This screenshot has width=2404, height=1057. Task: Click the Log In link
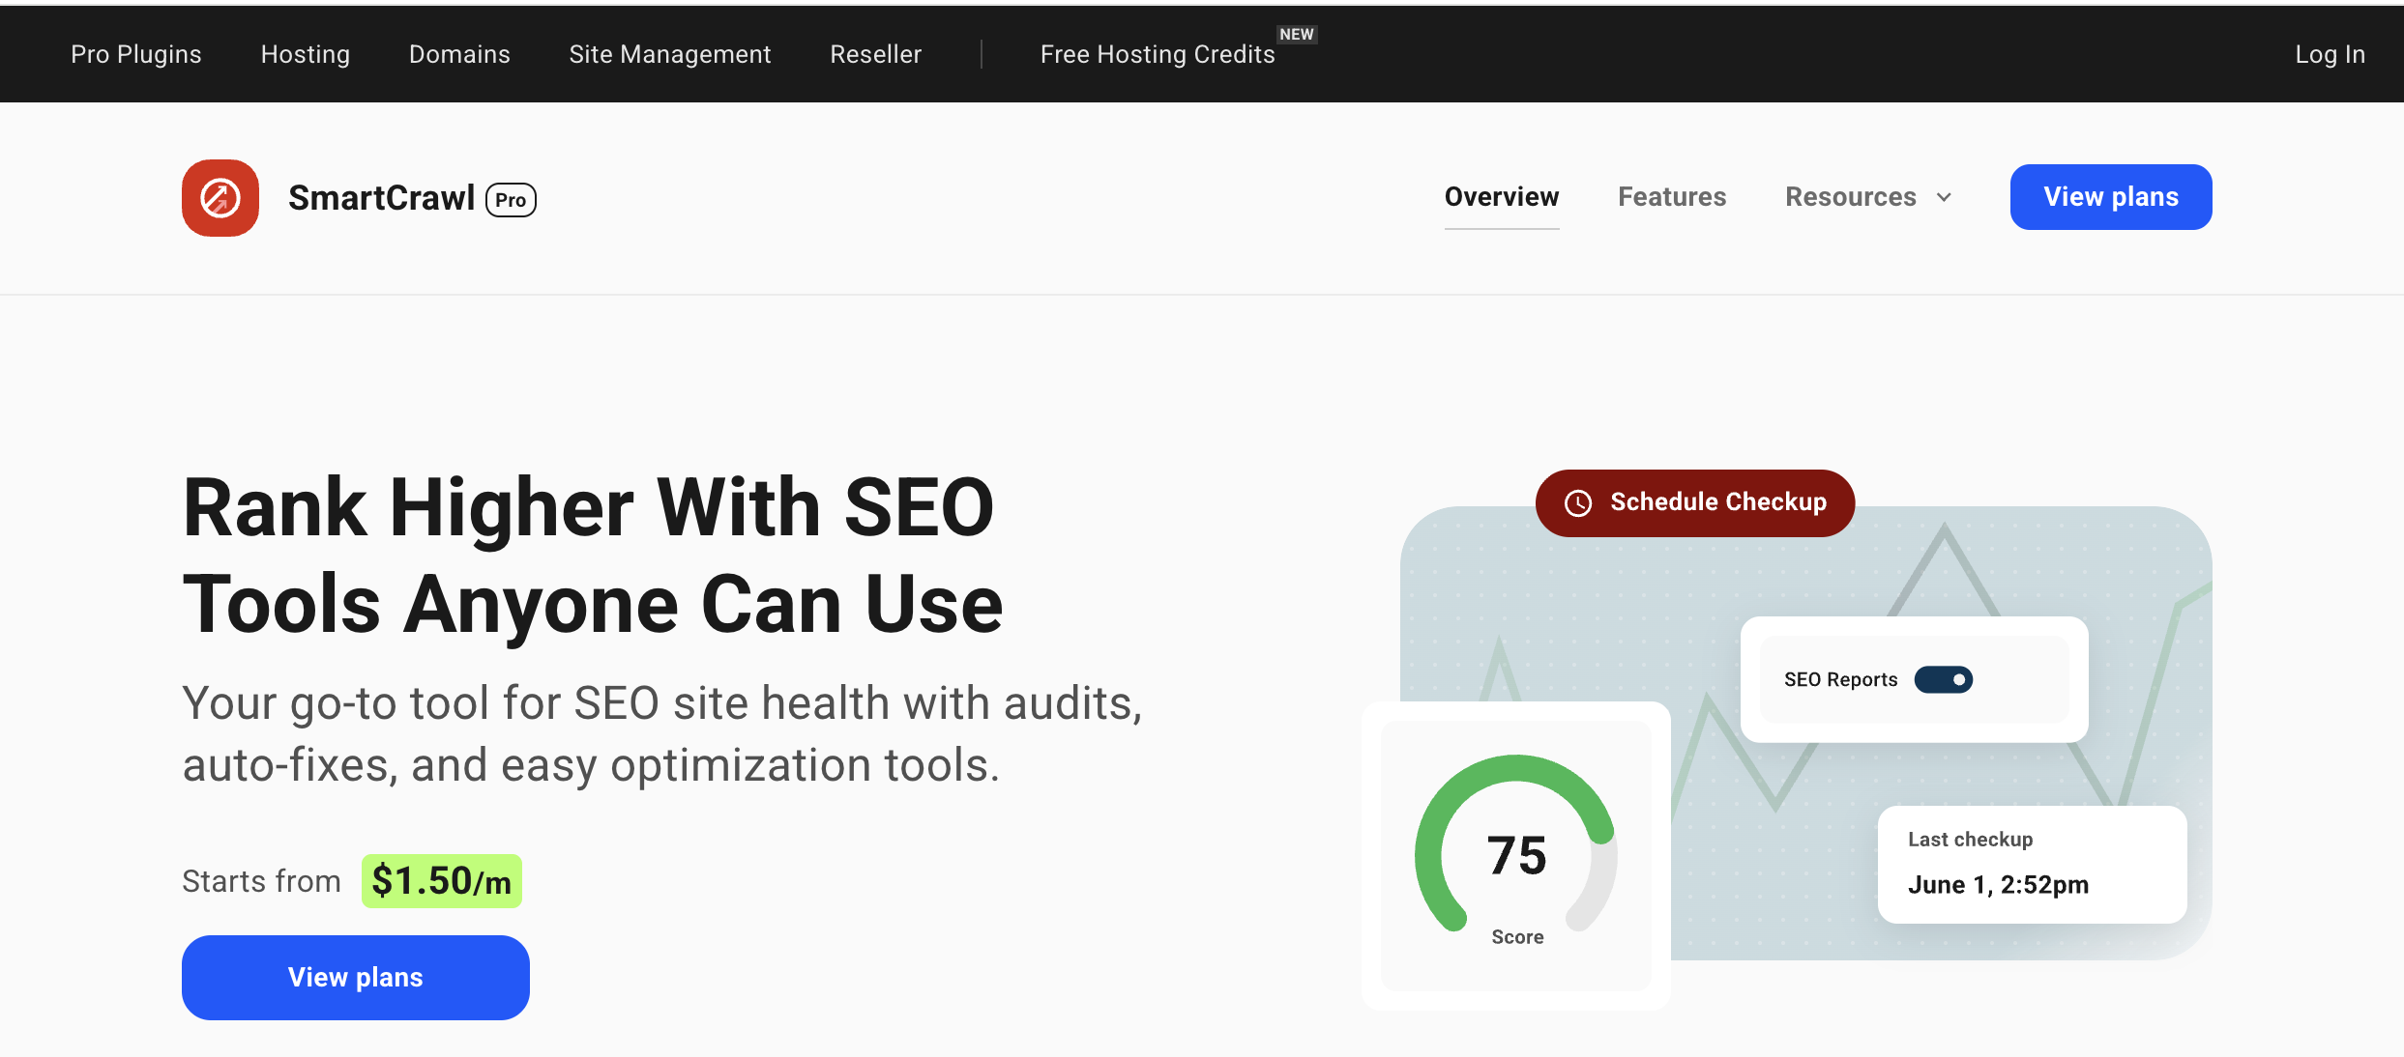click(x=2330, y=54)
